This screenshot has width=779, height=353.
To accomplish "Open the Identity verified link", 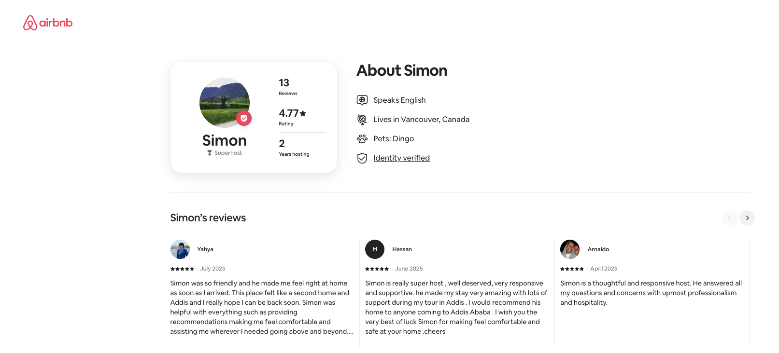I will click(x=401, y=158).
